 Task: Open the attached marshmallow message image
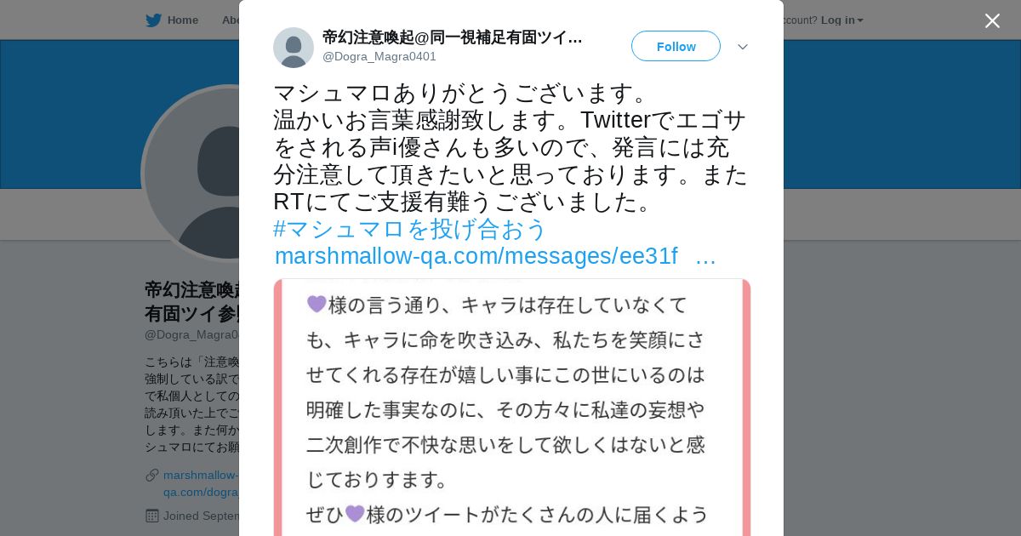pyautogui.click(x=512, y=407)
